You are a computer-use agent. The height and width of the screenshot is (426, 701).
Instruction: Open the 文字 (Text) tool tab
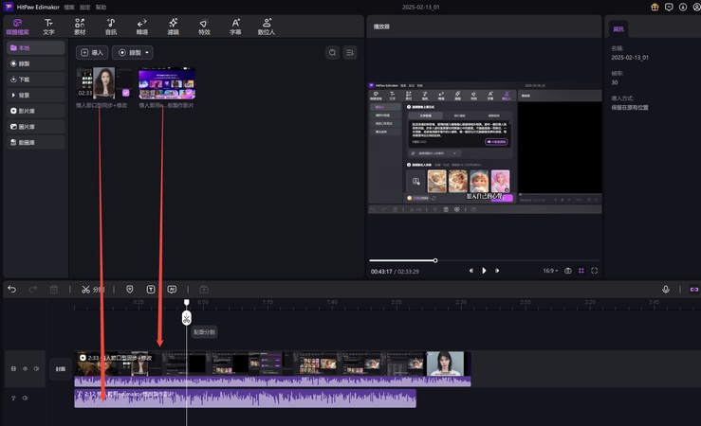pyautogui.click(x=48, y=26)
